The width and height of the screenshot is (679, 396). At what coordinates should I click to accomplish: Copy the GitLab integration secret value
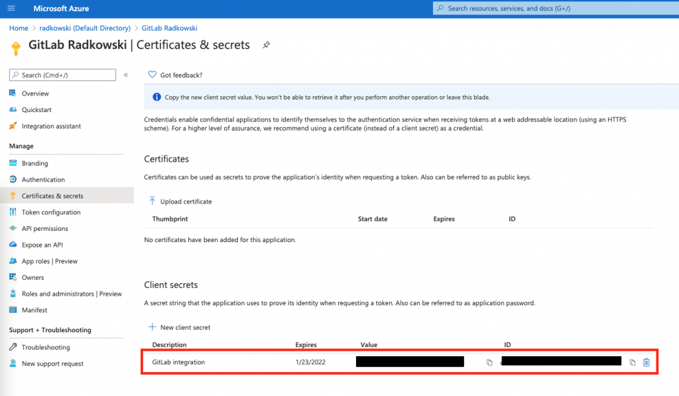[489, 362]
